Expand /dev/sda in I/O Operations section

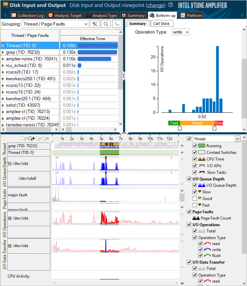[x=10, y=218]
